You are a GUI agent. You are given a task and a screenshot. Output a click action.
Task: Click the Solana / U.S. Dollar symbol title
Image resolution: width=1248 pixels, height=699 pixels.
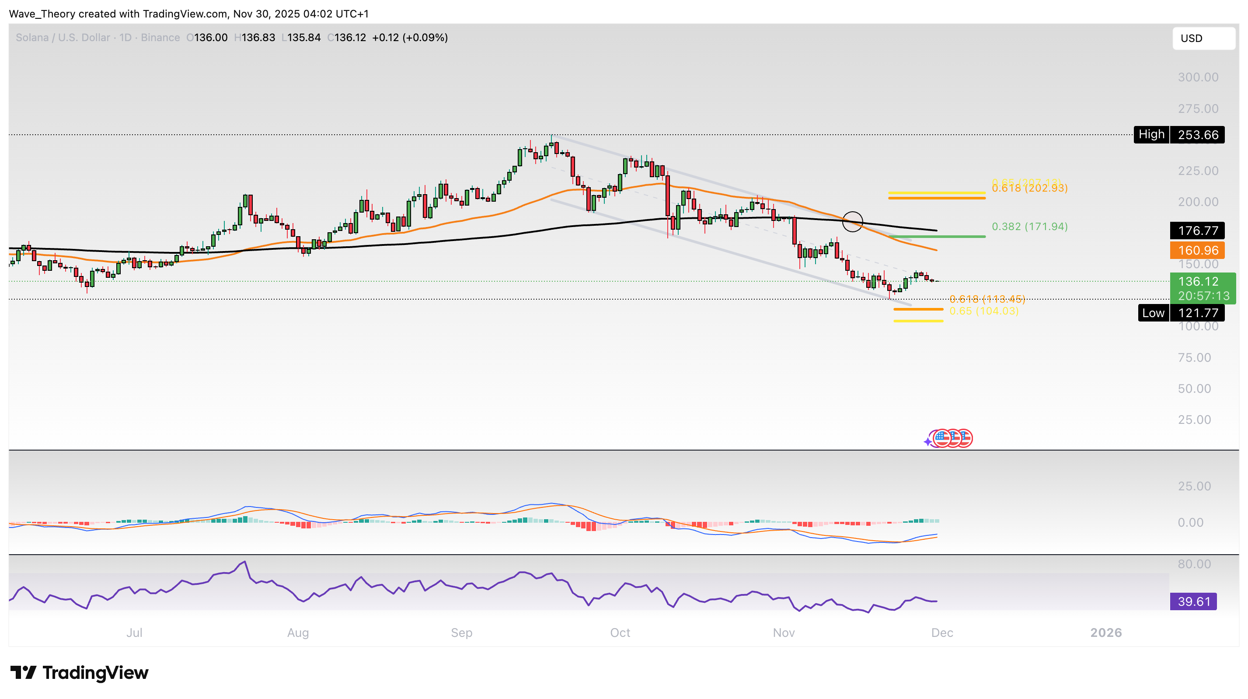click(63, 37)
